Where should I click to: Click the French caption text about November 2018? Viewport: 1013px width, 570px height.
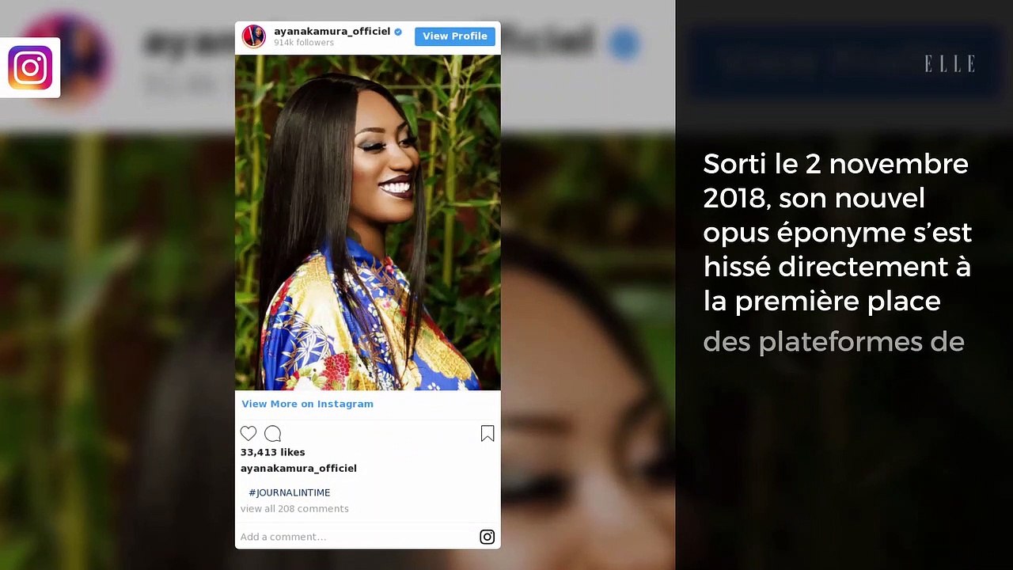tap(837, 249)
